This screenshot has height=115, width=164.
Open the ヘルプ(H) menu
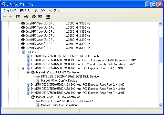click(55, 10)
